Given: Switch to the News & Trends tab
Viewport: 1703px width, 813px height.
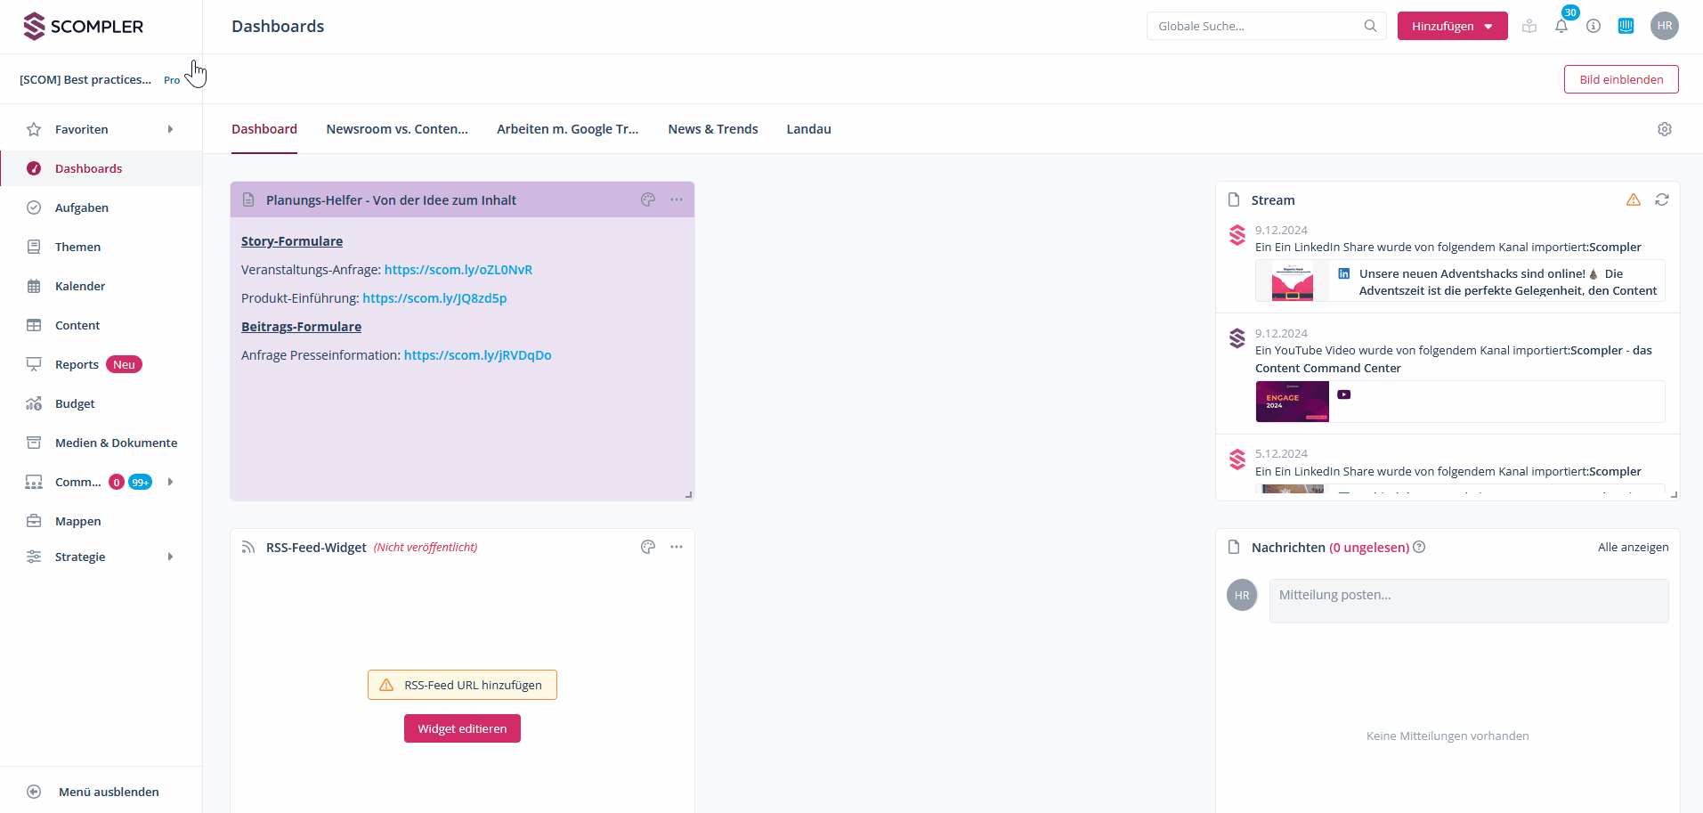Looking at the screenshot, I should click(712, 129).
